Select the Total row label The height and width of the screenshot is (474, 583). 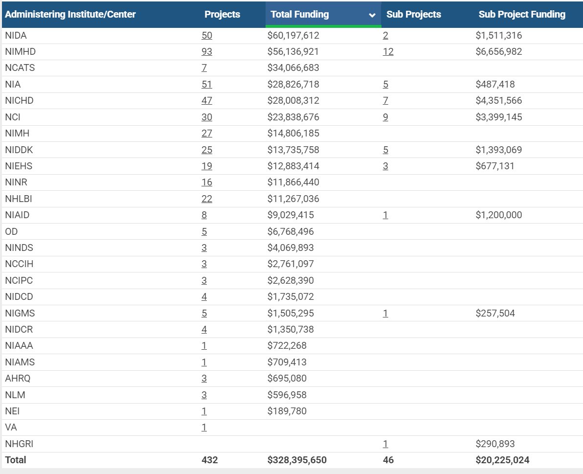16,460
